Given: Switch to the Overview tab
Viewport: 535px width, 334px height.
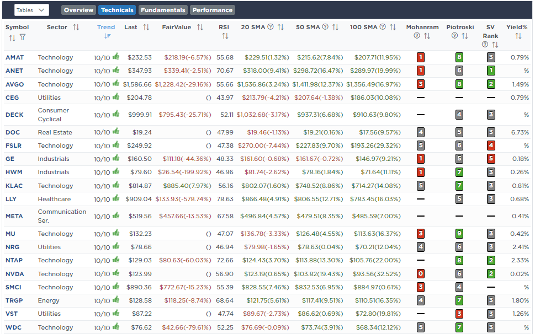Looking at the screenshot, I should coord(78,10).
